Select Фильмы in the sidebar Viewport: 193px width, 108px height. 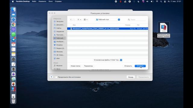60,52
